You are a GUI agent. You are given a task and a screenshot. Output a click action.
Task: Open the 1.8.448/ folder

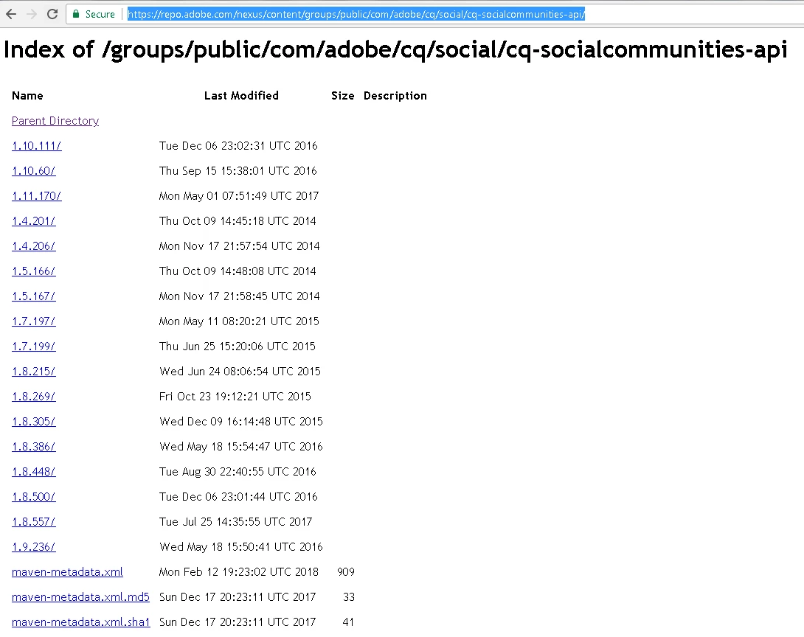pyautogui.click(x=34, y=473)
